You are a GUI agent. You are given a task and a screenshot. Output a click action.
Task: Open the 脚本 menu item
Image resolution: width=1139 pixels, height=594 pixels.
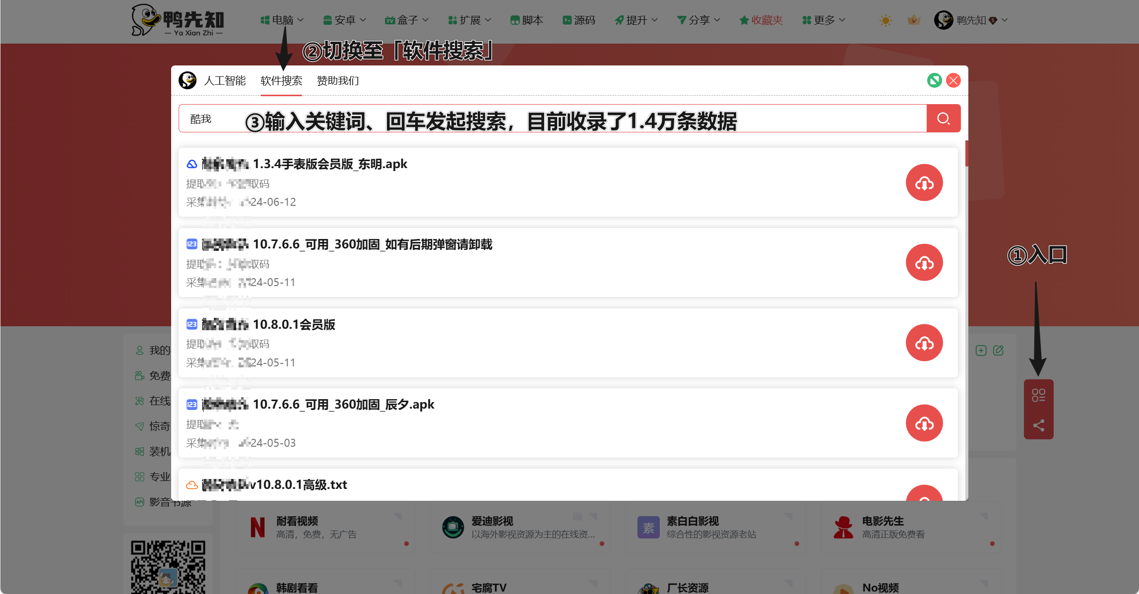click(x=527, y=20)
